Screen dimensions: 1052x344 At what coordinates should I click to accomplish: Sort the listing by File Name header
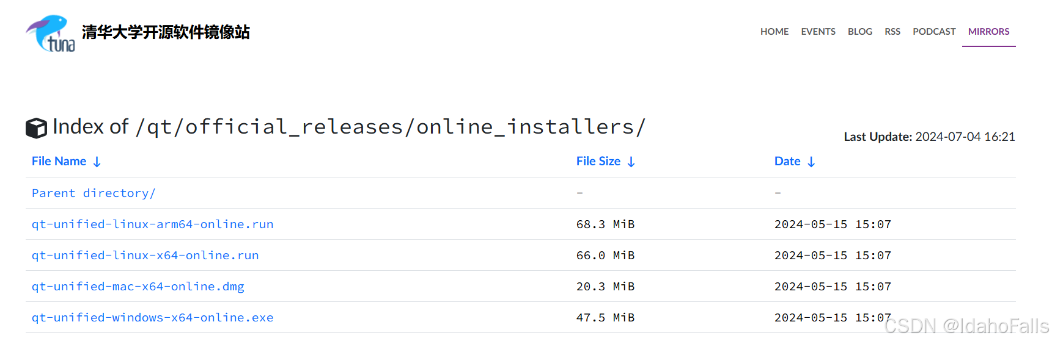coord(59,161)
